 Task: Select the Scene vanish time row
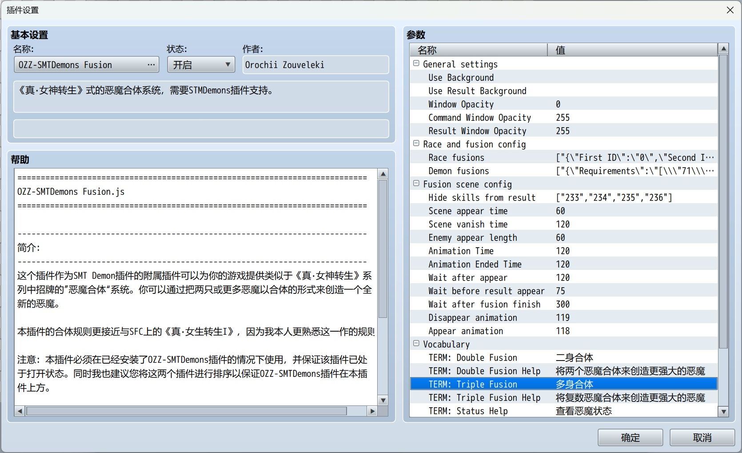[563, 224]
